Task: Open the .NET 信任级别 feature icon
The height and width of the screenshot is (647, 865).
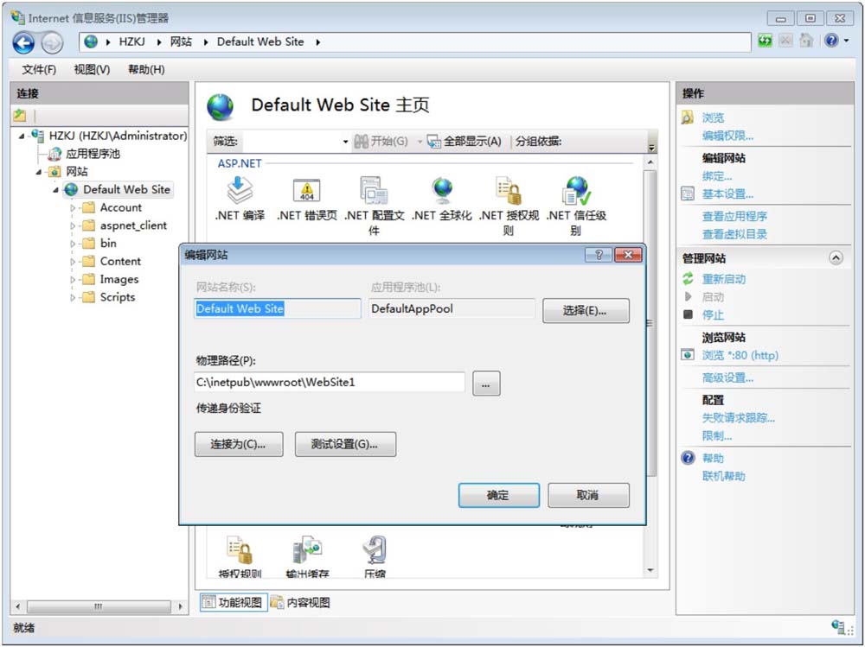Action: pyautogui.click(x=576, y=206)
